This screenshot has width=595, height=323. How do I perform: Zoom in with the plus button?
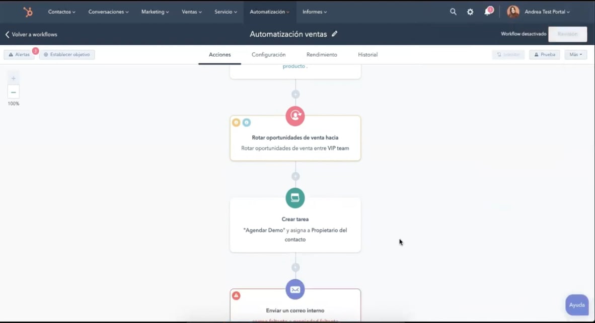(14, 78)
